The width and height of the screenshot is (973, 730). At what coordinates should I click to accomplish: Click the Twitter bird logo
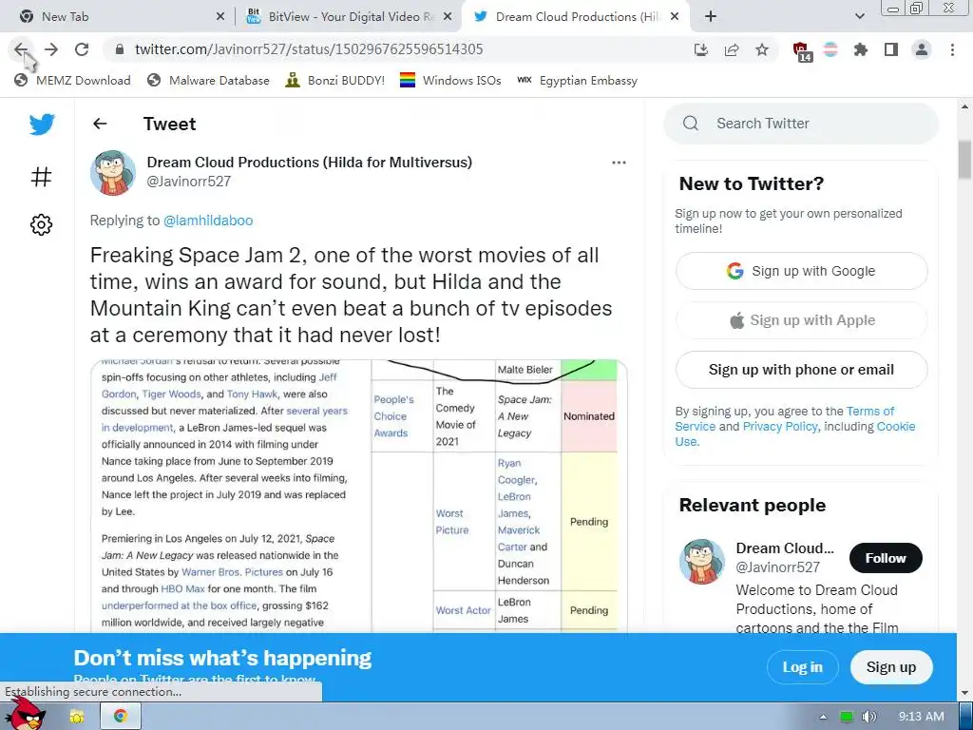(42, 125)
